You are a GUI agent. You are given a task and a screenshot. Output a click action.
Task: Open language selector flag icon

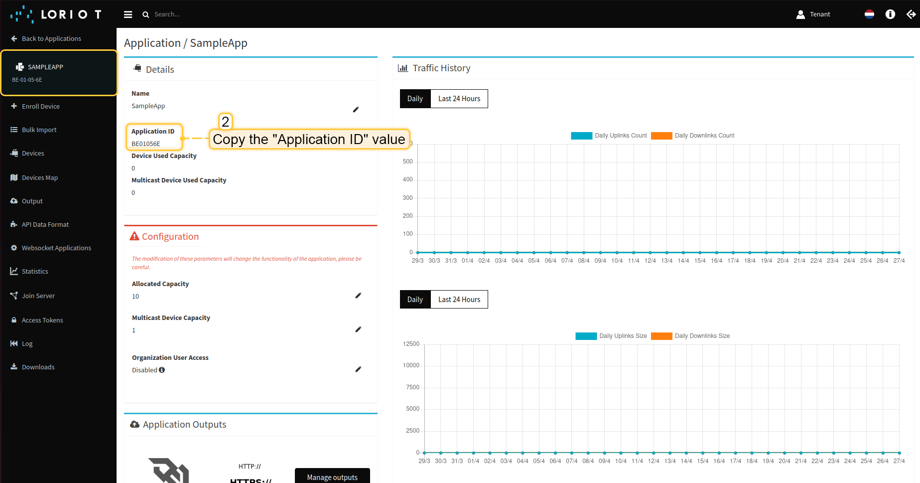869,14
